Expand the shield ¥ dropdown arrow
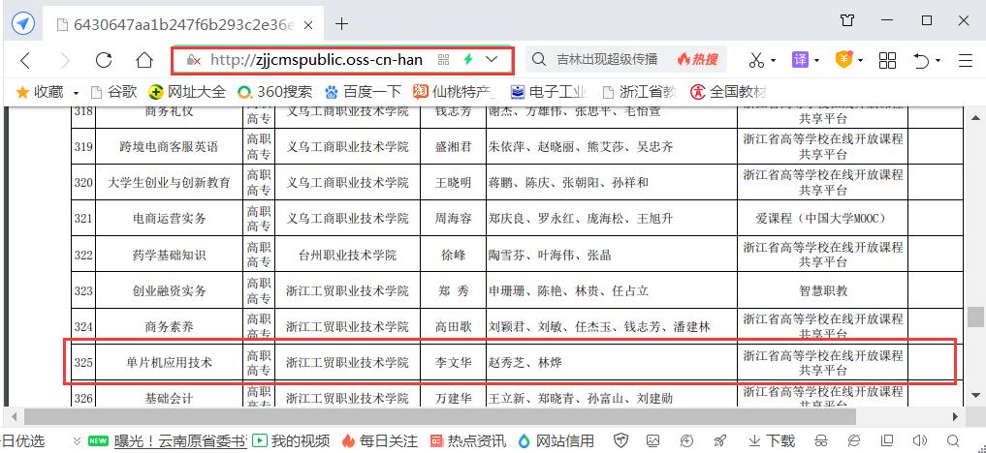 pos(860,61)
